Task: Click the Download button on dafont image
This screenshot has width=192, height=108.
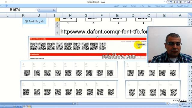Action: 141,44
